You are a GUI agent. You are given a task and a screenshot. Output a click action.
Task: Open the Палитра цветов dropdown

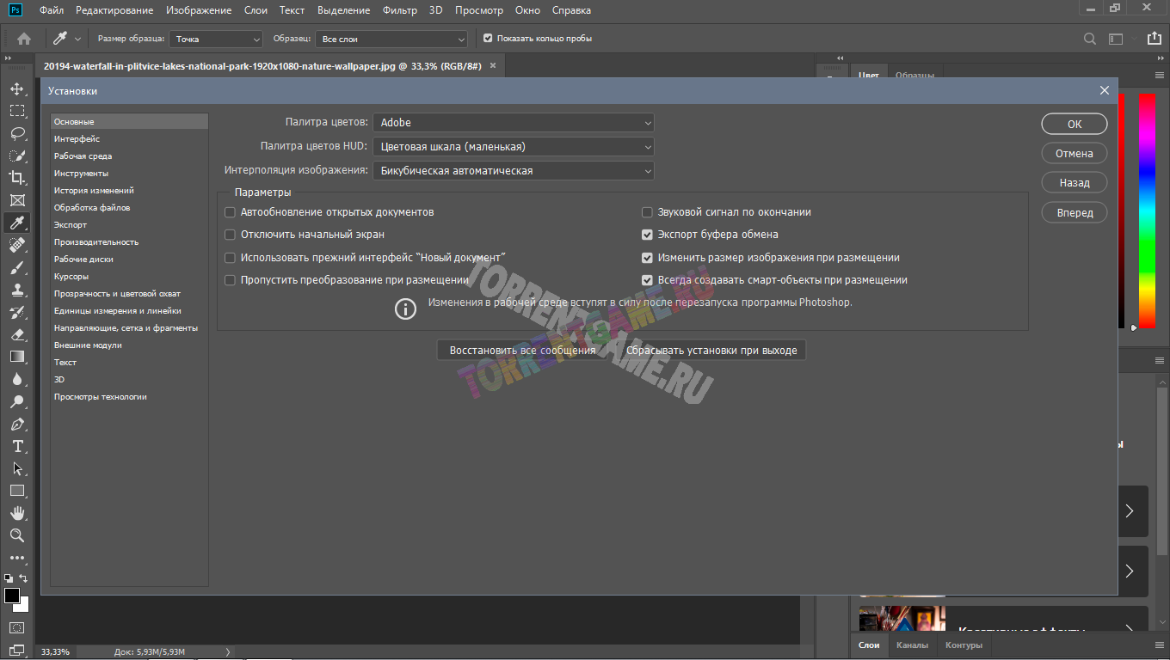pyautogui.click(x=513, y=123)
